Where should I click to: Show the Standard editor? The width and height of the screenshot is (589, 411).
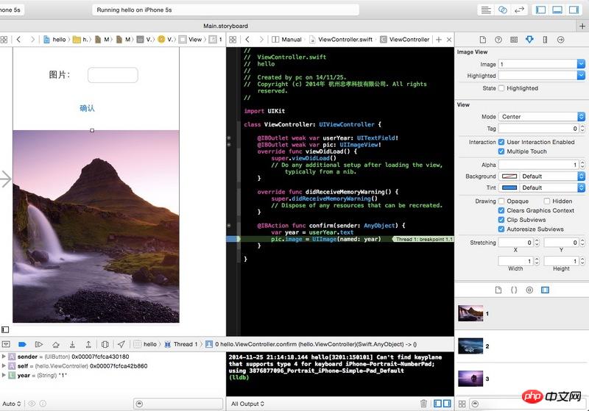[486, 10]
